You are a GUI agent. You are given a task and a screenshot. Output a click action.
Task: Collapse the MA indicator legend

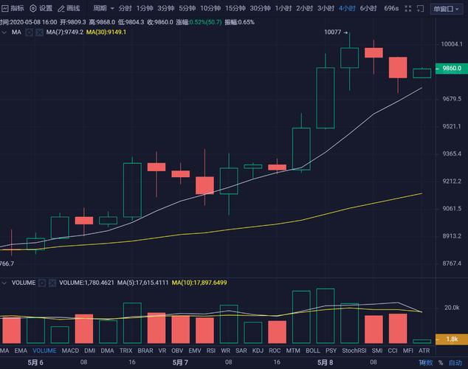point(4,32)
